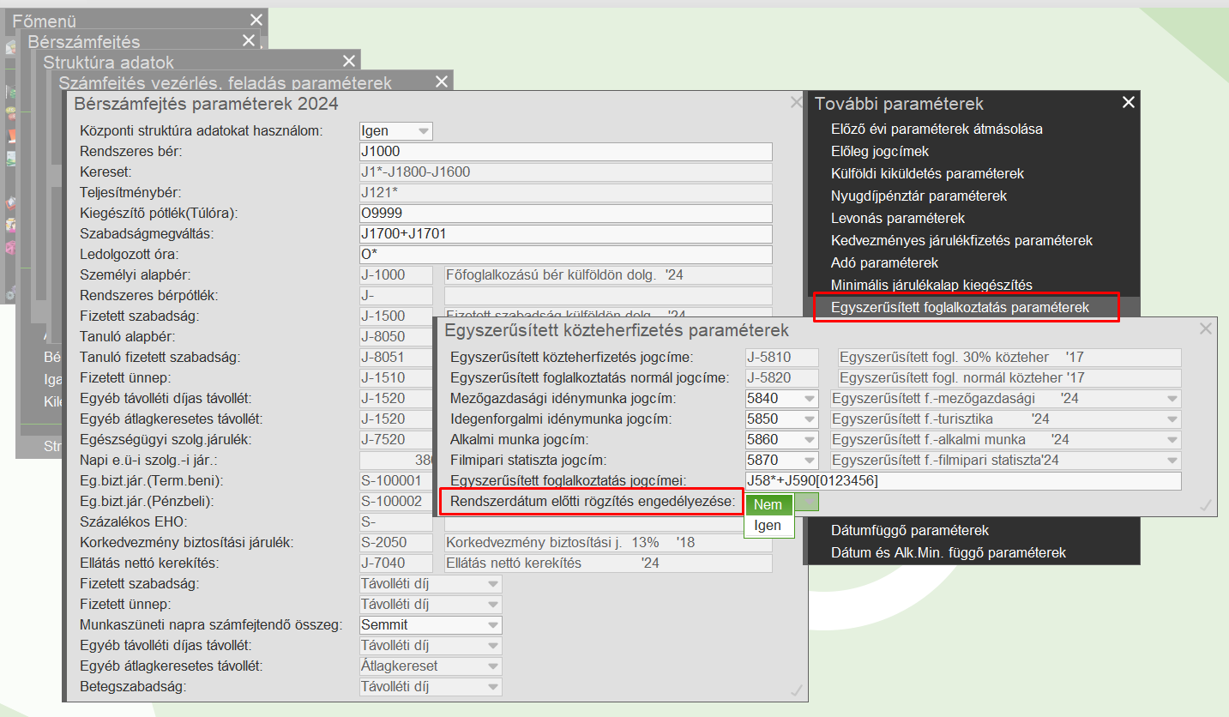Click Egyszerűsített foglalkoztatás jogcímei input field
The height and width of the screenshot is (717, 1229).
coord(962,481)
